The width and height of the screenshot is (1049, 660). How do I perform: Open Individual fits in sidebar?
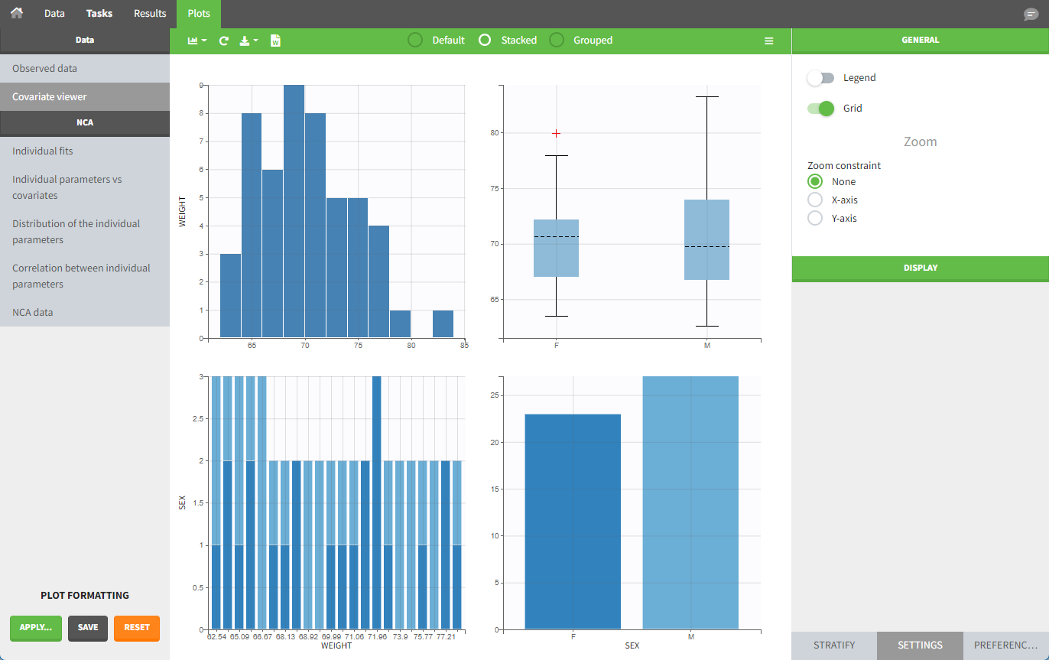(43, 151)
